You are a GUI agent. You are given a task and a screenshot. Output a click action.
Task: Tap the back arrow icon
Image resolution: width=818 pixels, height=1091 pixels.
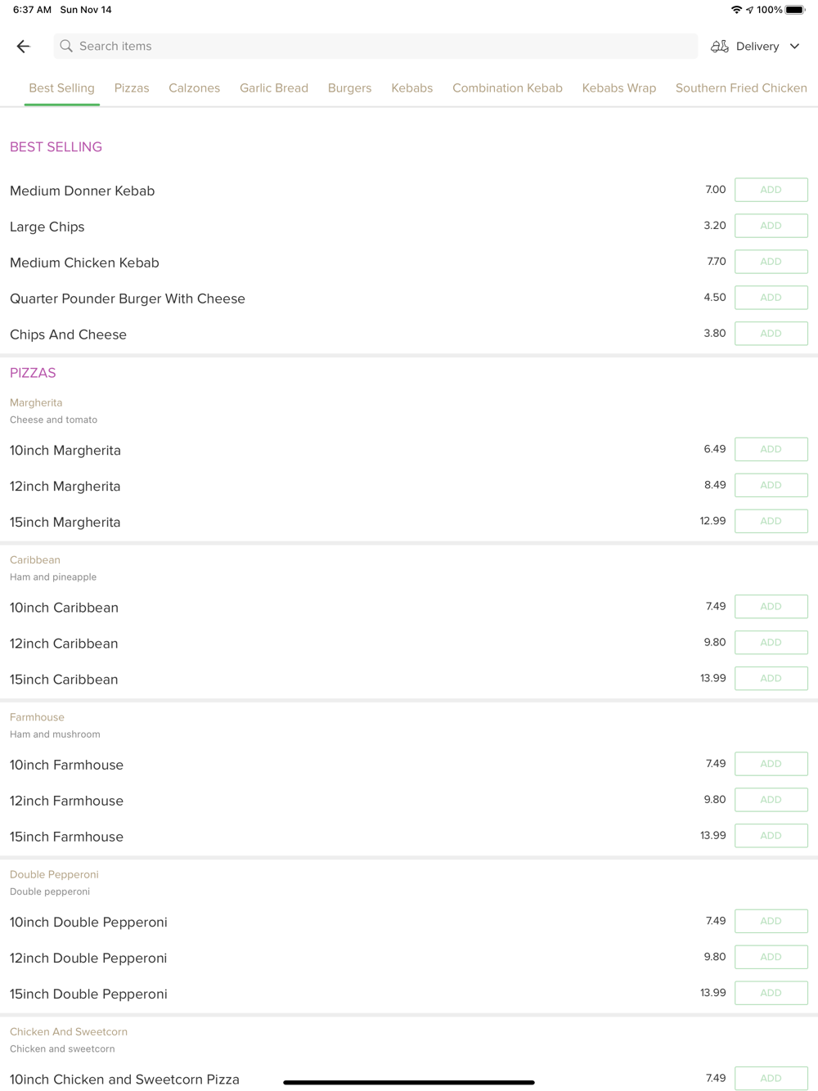[23, 47]
